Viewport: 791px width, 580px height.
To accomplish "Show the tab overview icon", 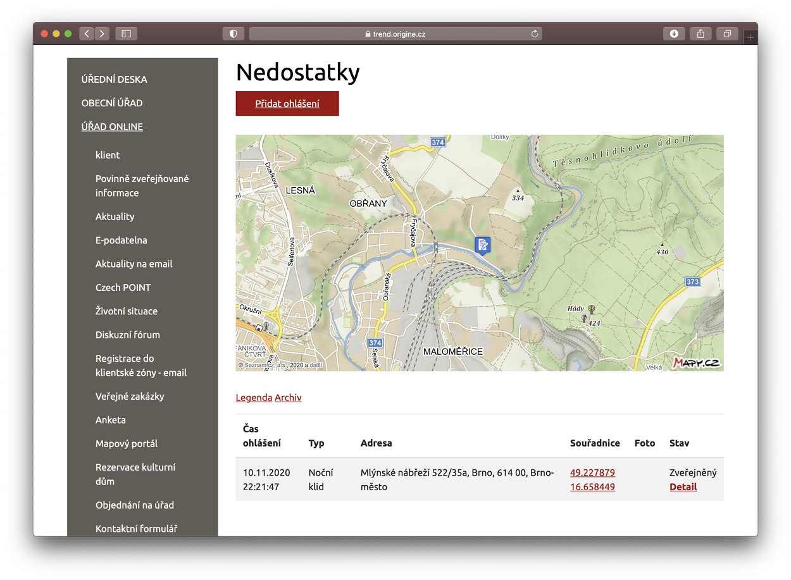I will (x=727, y=34).
